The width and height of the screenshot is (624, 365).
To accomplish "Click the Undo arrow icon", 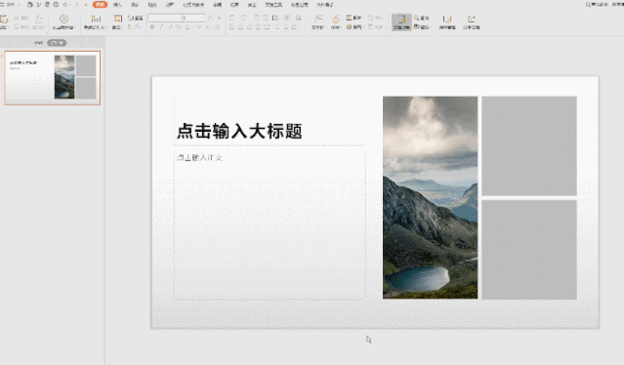I will [65, 5].
